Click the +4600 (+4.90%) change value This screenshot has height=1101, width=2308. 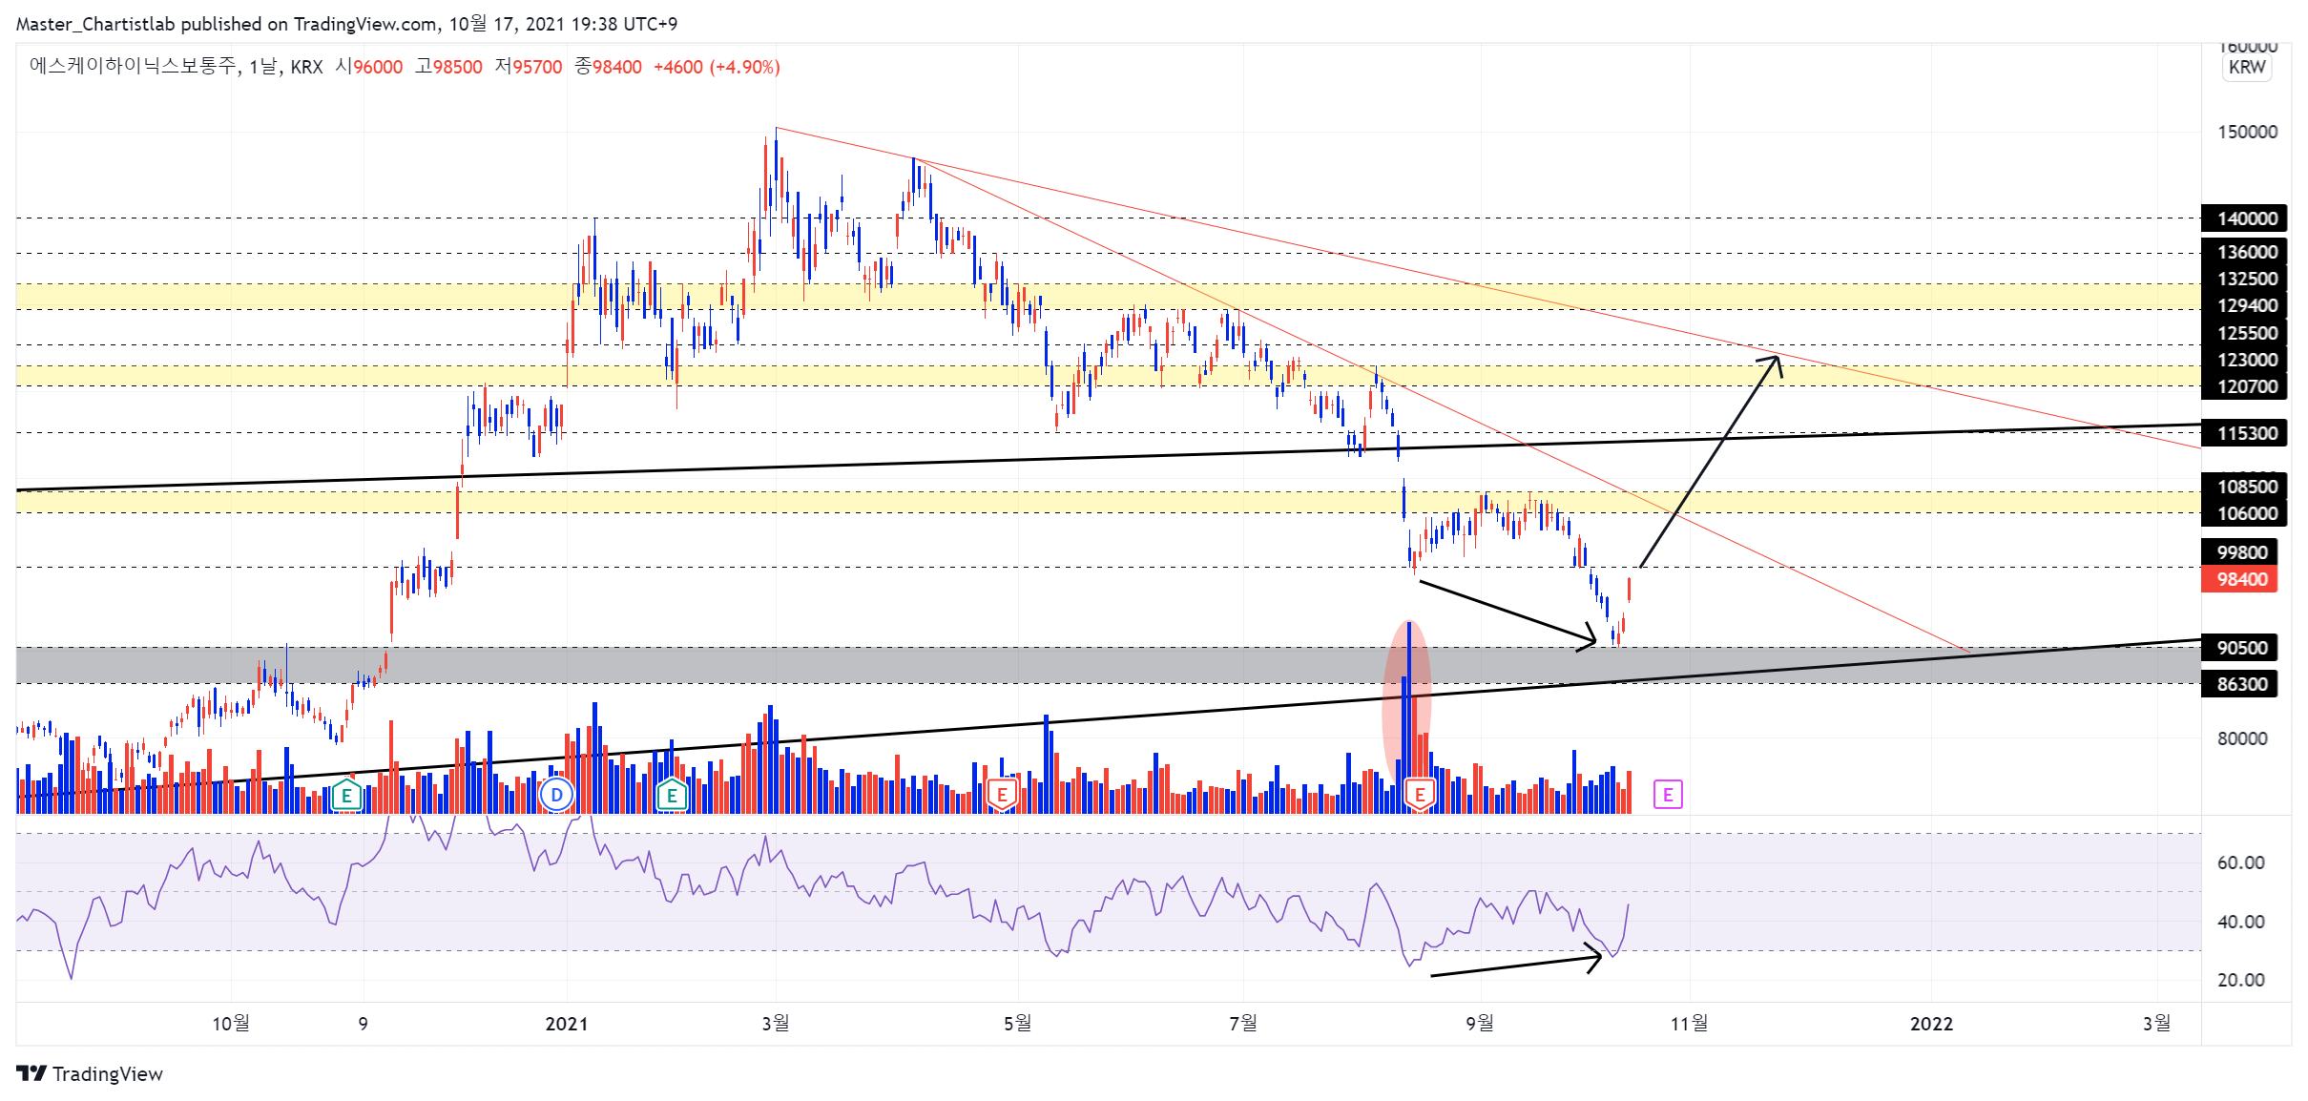(x=717, y=67)
